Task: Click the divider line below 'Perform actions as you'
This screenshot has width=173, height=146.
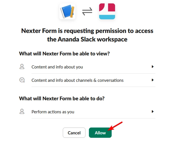Action: tap(93, 118)
